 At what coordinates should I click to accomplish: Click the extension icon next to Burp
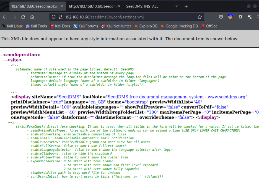click(240, 17)
